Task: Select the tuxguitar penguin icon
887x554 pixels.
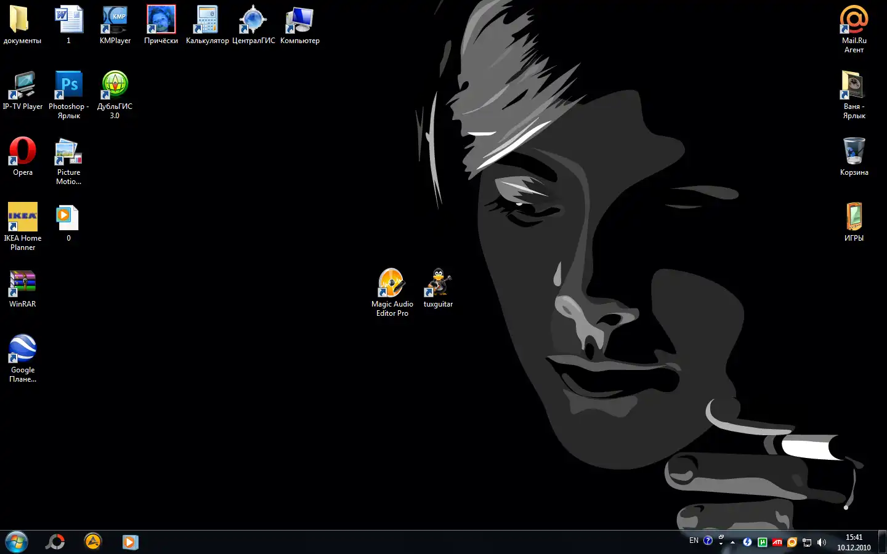Action: coord(438,283)
